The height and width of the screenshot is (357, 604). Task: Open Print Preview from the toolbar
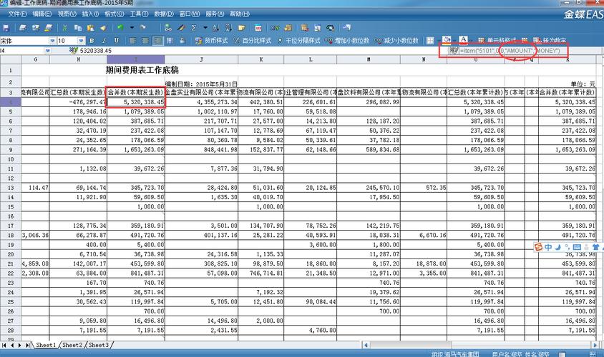pyautogui.click(x=36, y=28)
